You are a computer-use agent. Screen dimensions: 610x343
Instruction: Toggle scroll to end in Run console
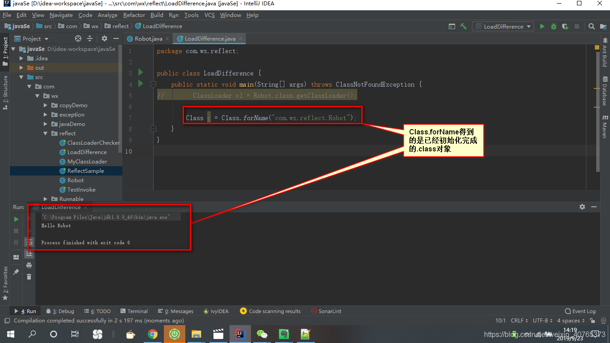pos(29,254)
